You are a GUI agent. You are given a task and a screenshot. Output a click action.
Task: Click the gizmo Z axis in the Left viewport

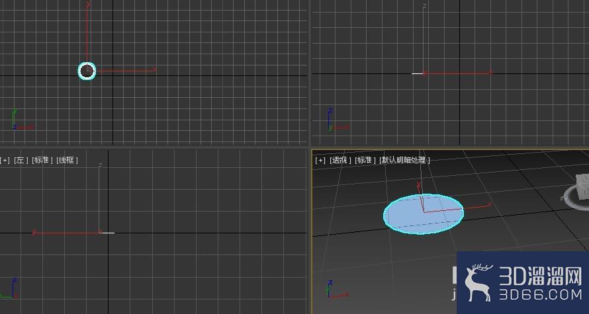point(99,199)
